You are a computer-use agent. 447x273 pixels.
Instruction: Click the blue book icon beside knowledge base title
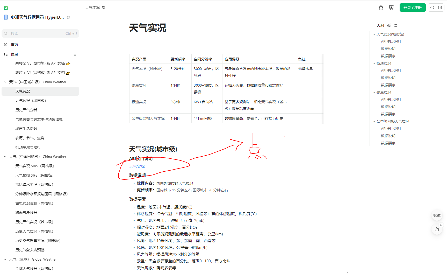pyautogui.click(x=6, y=17)
